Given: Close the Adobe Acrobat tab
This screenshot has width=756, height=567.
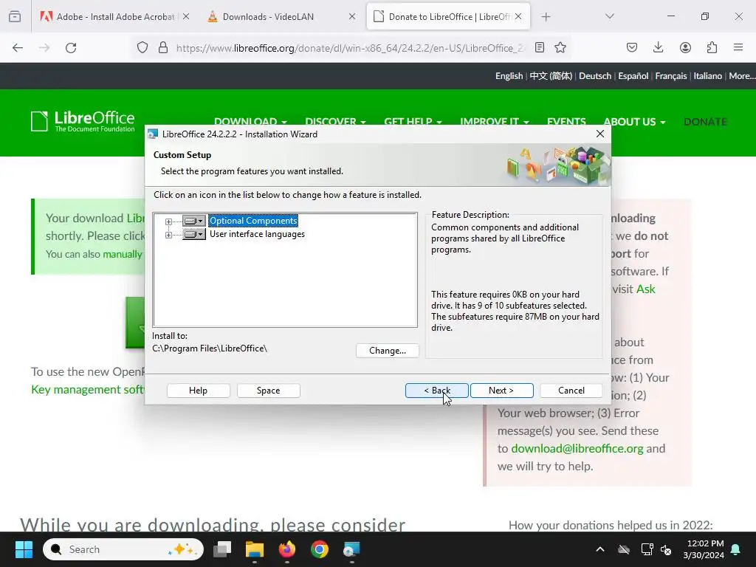Looking at the screenshot, I should tap(186, 16).
